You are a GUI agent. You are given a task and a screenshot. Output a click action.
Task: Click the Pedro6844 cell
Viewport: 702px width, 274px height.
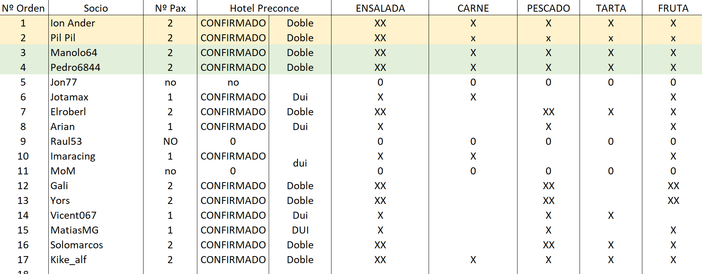pyautogui.click(x=96, y=67)
